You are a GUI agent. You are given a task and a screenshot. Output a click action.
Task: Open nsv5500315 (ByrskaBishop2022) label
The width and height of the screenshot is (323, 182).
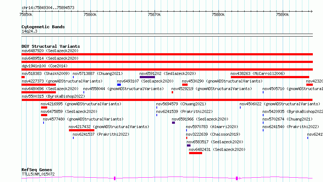point(53,96)
